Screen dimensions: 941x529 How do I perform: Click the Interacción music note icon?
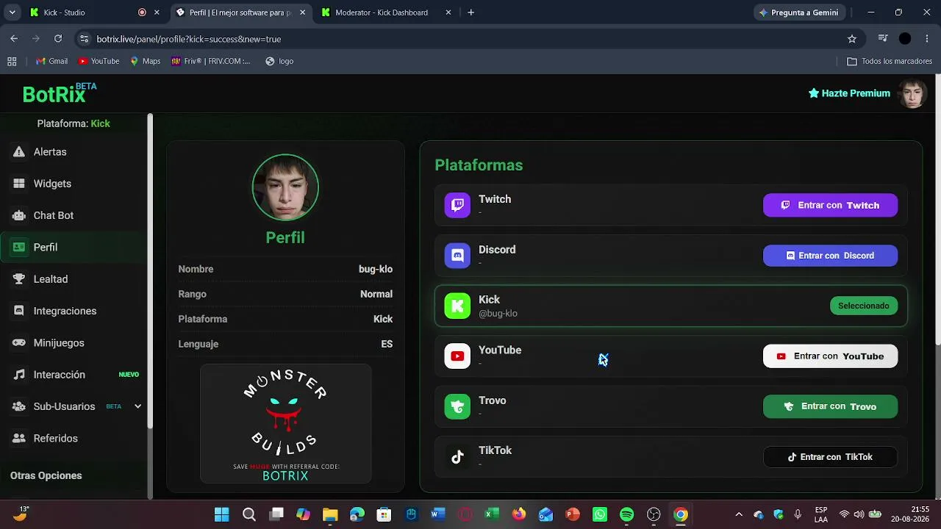point(19,375)
